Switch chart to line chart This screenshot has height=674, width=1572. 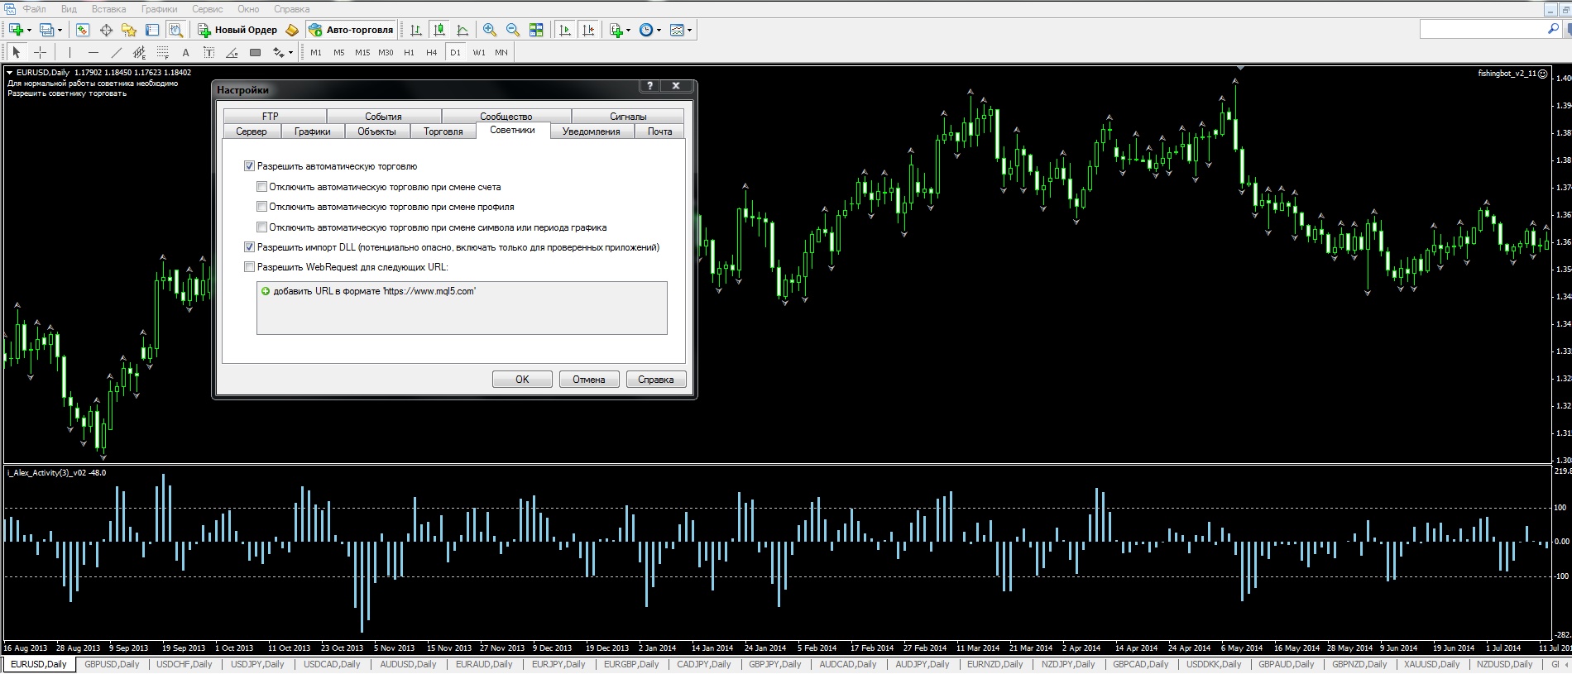click(462, 30)
